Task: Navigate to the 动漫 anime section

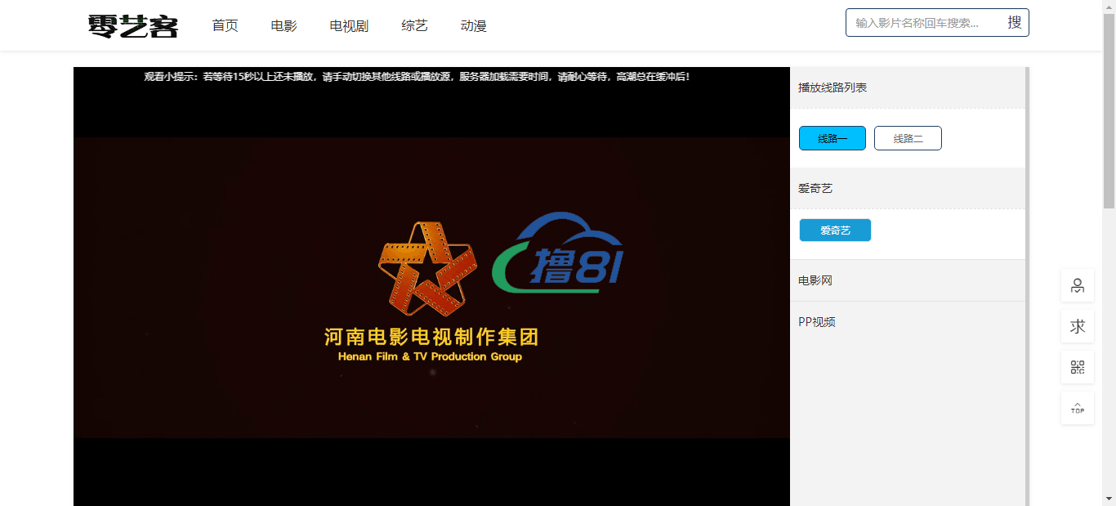Action: click(x=473, y=26)
